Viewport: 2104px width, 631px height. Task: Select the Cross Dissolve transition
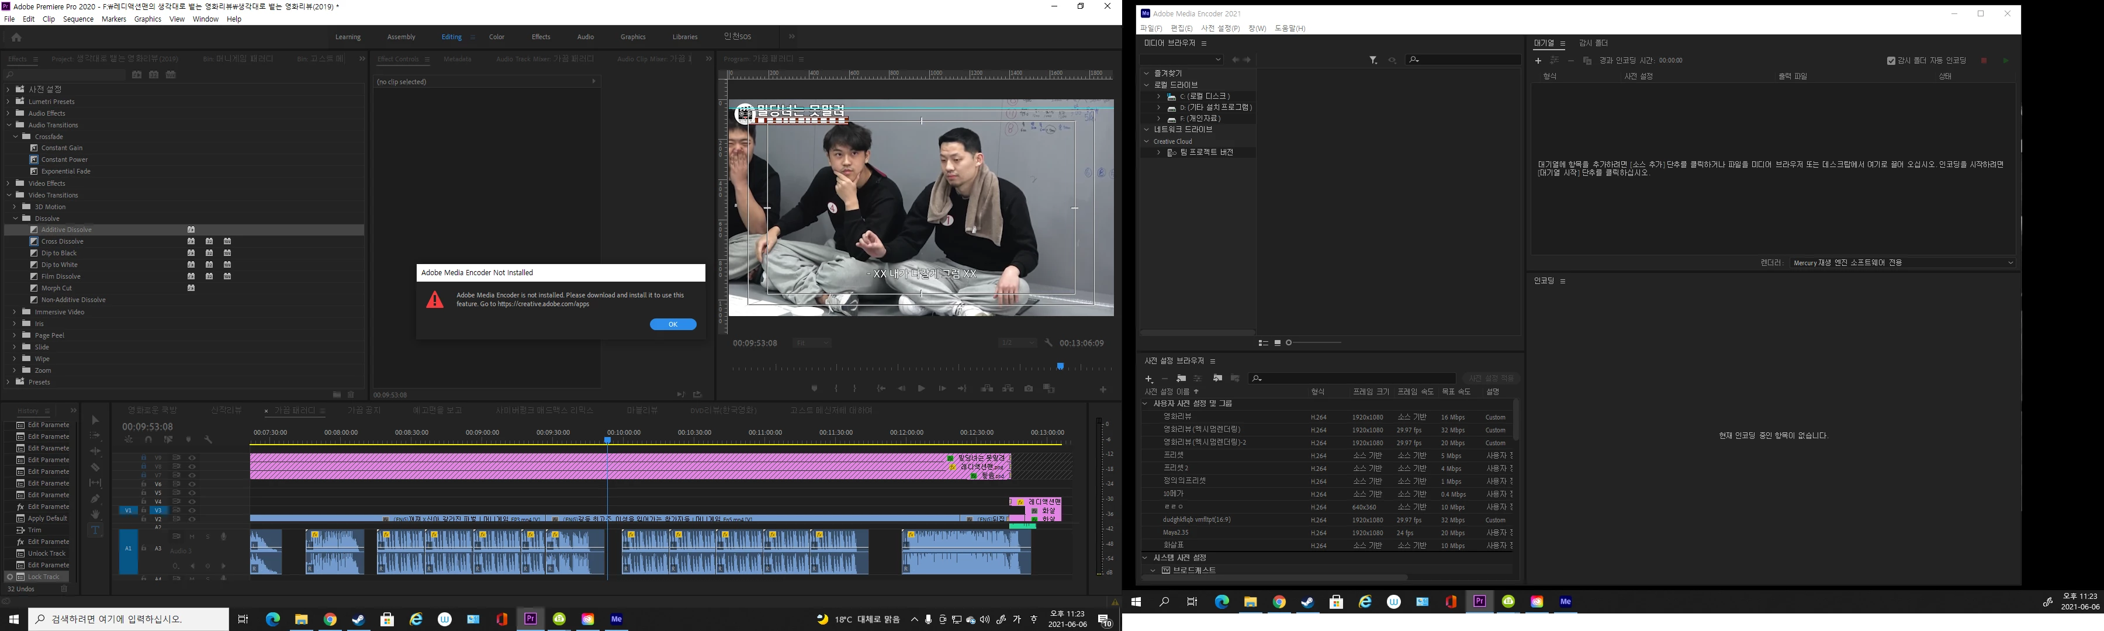point(62,242)
